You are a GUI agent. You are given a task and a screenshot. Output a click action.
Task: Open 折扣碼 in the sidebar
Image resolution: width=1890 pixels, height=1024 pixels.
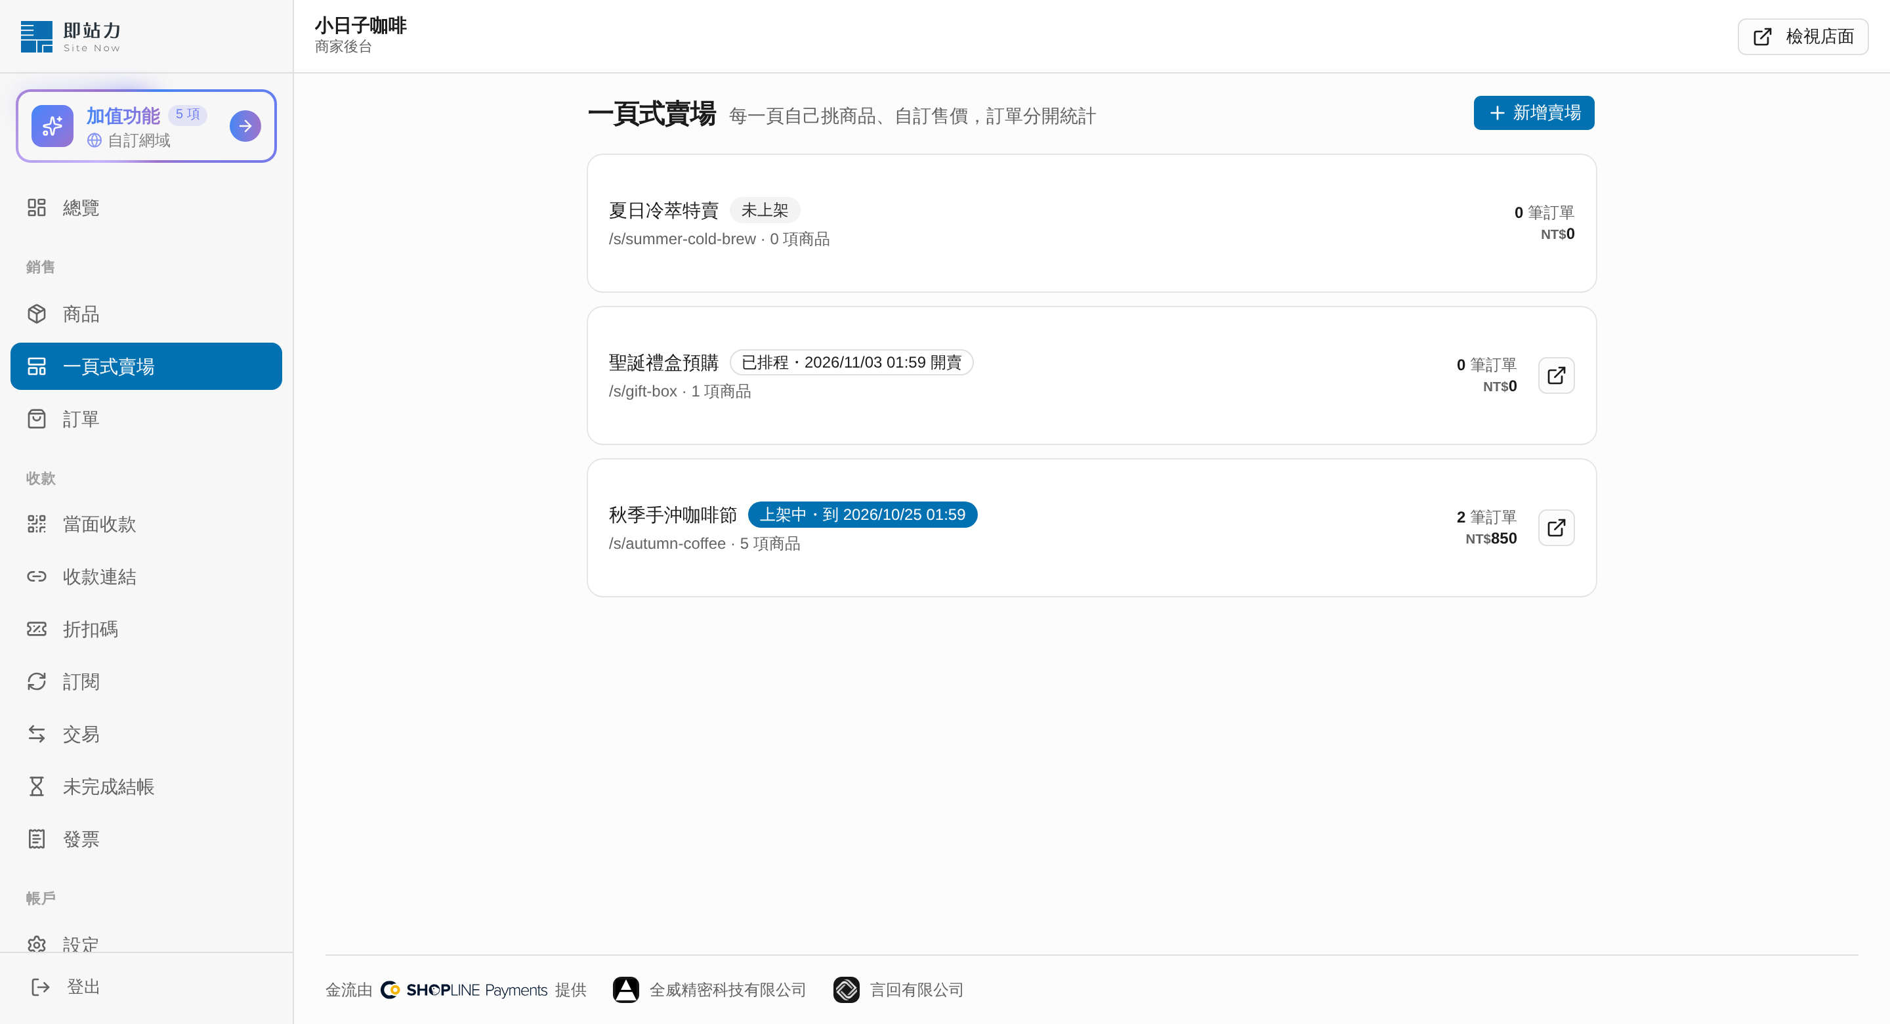pos(146,629)
